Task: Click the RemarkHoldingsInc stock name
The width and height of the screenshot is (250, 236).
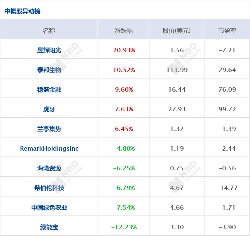Action: (49, 148)
